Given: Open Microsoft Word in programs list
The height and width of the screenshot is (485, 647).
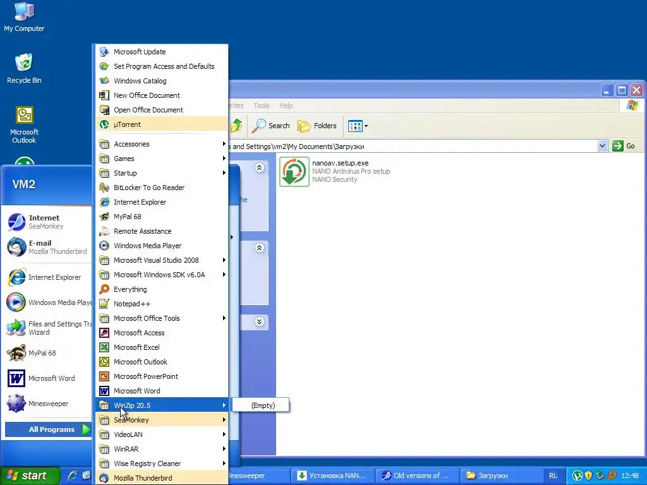Looking at the screenshot, I should [x=162, y=390].
